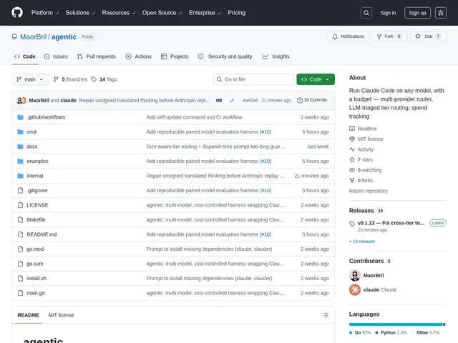Open the green Code dropdown button

(x=316, y=79)
